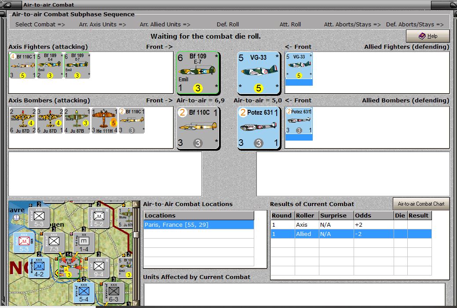Click the large front VG-33 fighter counter
457x308 pixels.
tap(259, 73)
